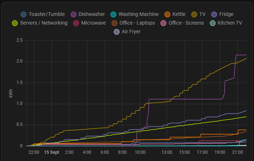Click the 22:00 time axis label
Viewport: 254px width, 161px height.
click(34, 152)
